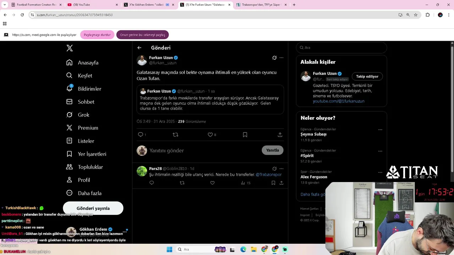
Task: Switch to the YouTube tab
Action: click(x=92, y=5)
